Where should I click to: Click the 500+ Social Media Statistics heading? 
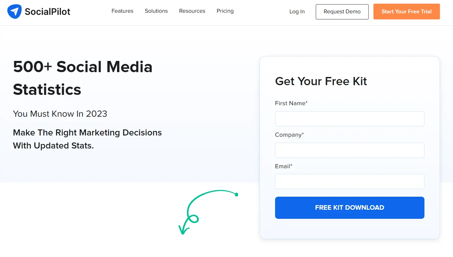click(83, 78)
